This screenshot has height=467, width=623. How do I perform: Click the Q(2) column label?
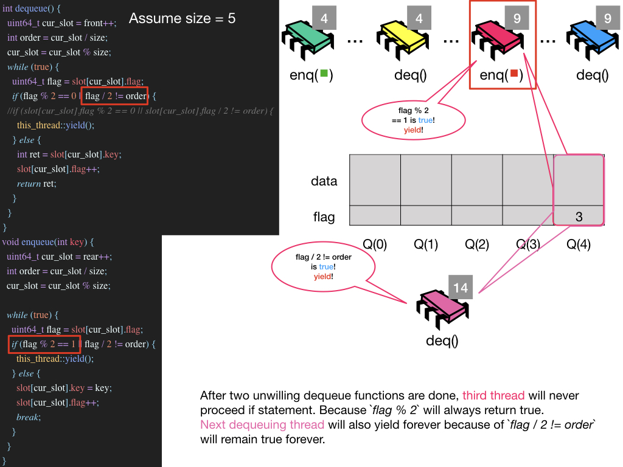click(477, 244)
